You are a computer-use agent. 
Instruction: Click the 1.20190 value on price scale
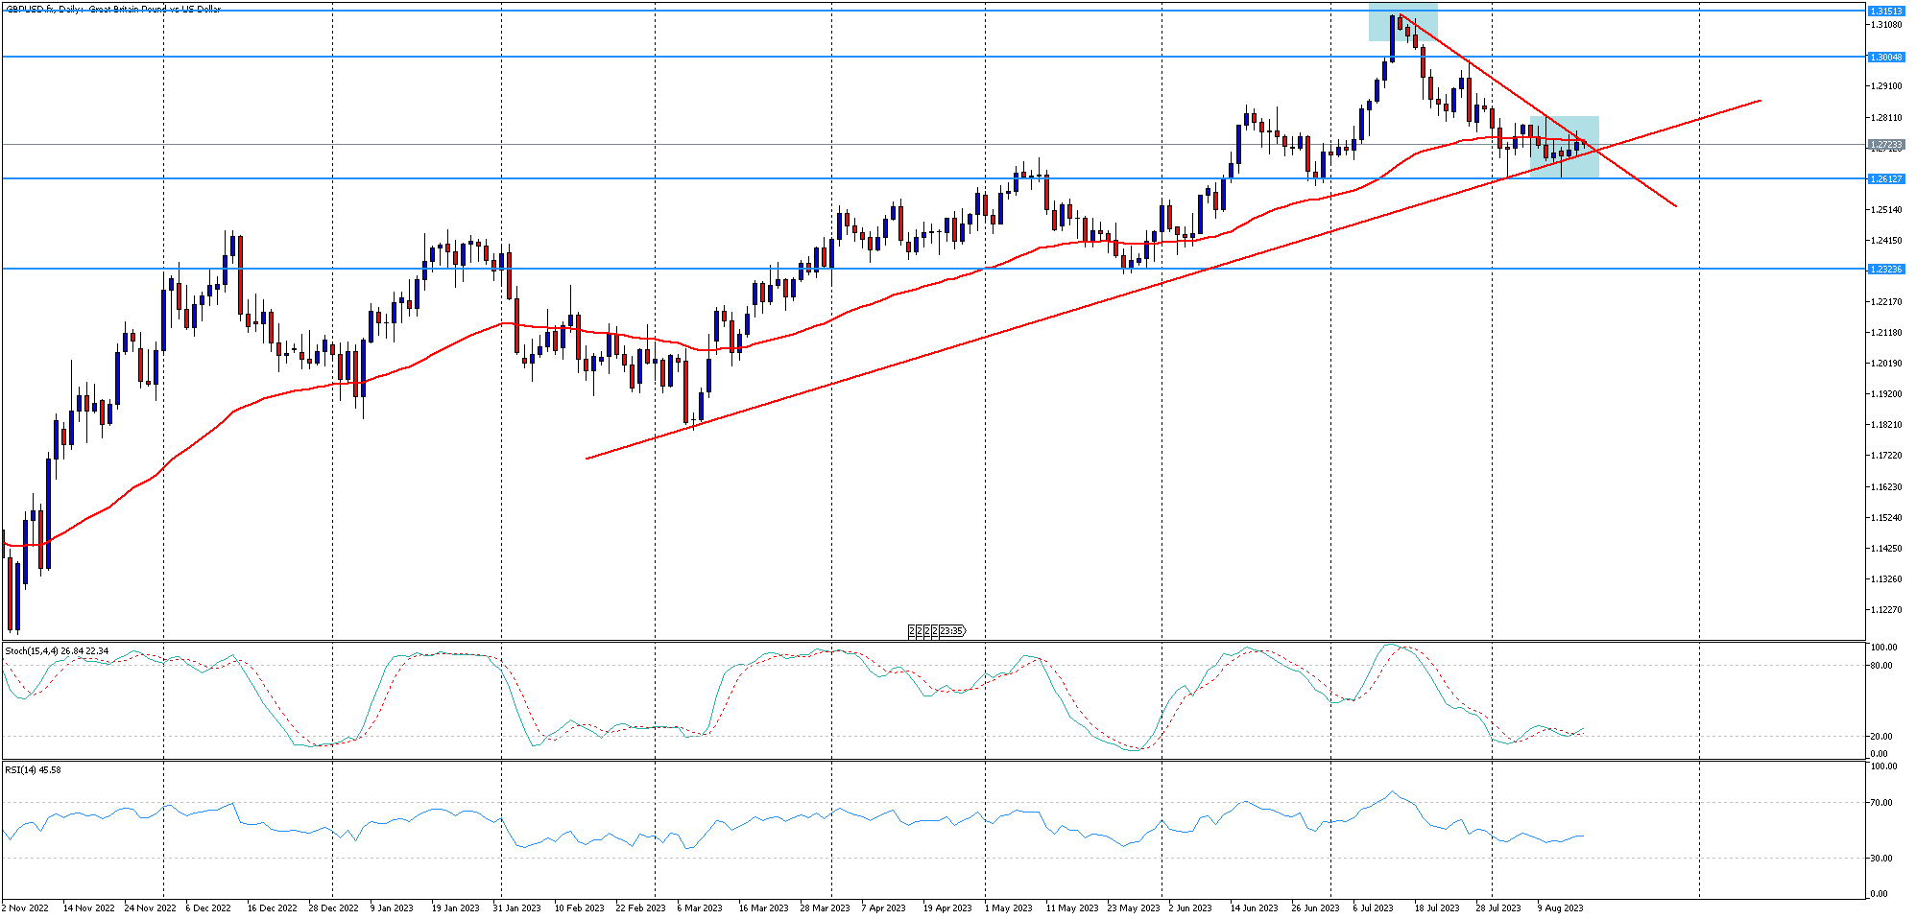(x=1885, y=364)
